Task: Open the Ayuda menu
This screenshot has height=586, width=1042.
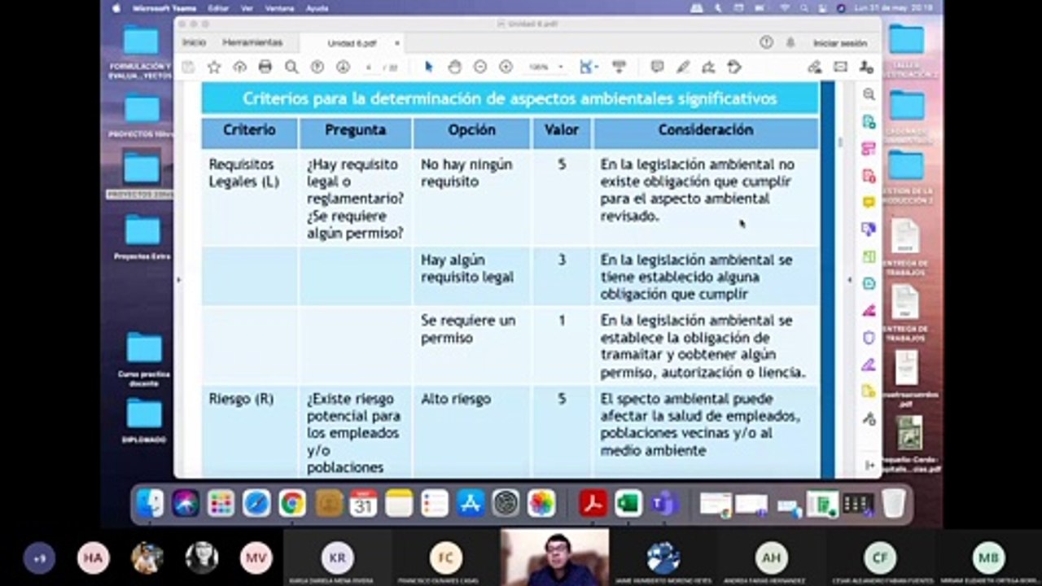Action: (x=317, y=7)
